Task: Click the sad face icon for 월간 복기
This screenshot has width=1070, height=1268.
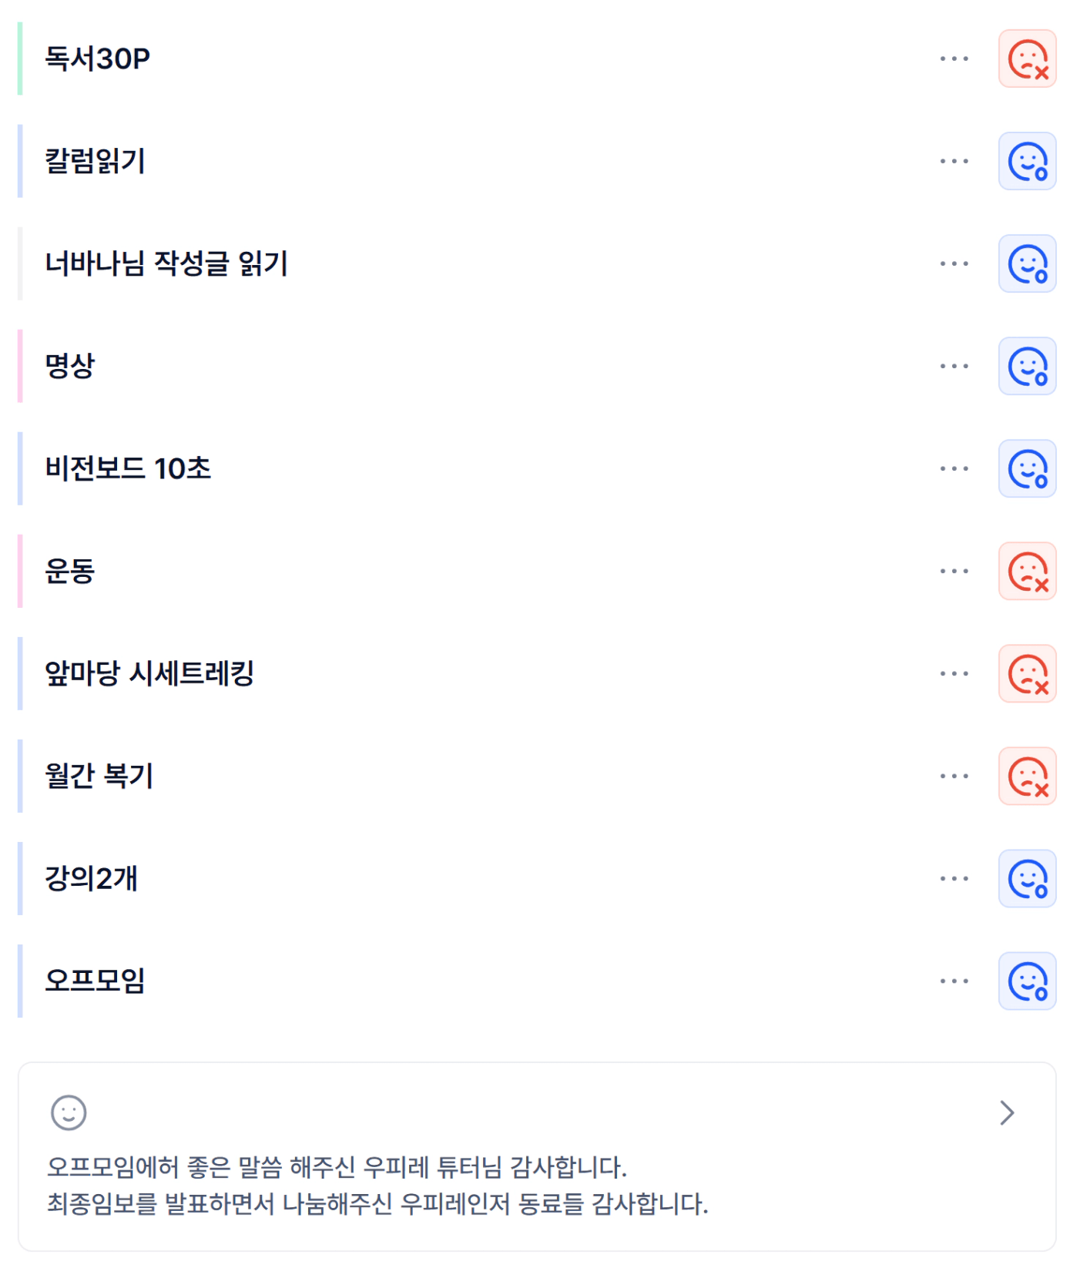Action: tap(1027, 777)
